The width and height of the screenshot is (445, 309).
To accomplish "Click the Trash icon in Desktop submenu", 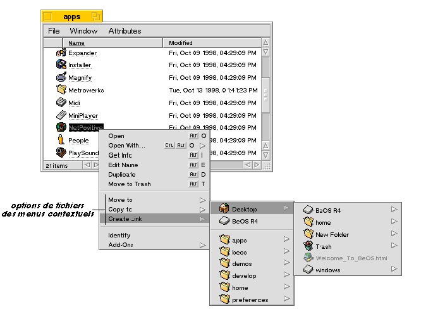I will tap(308, 246).
